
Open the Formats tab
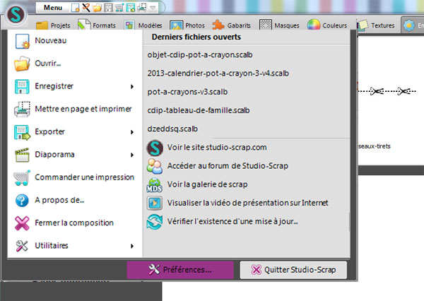click(x=97, y=25)
